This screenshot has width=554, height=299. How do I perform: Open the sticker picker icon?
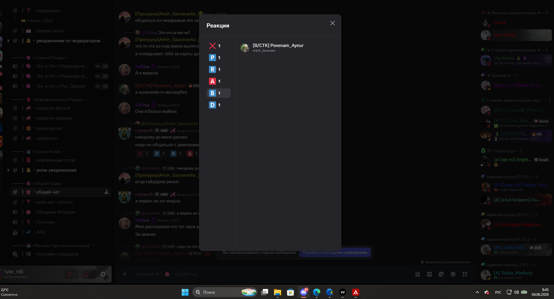441,274
